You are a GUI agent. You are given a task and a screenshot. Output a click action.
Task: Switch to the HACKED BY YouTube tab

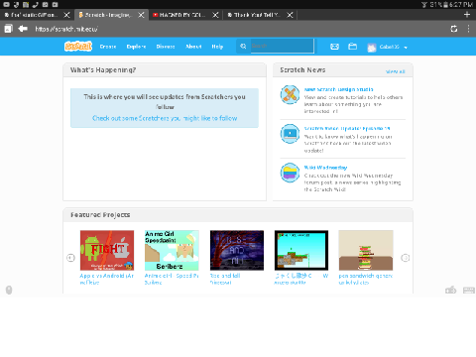pyautogui.click(x=180, y=15)
